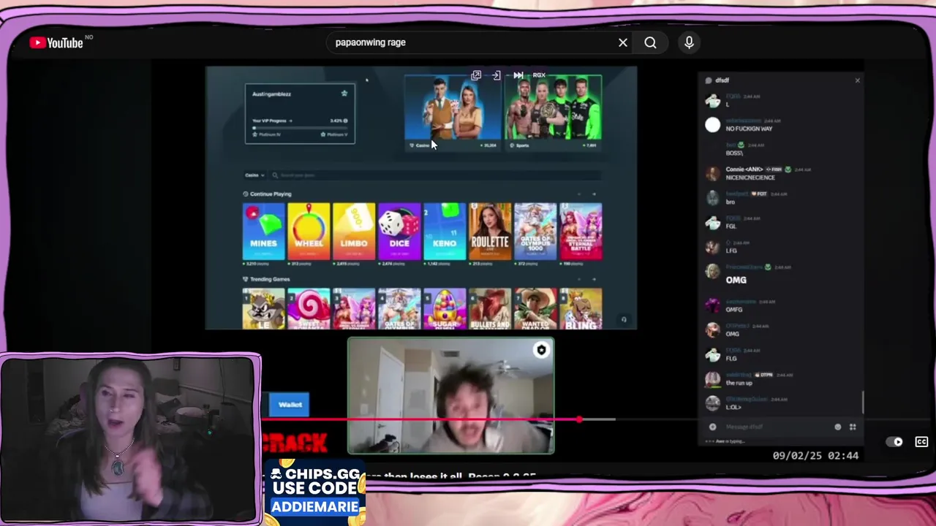Click the casino game search field
Viewport: 936px width, 526px height.
435,175
